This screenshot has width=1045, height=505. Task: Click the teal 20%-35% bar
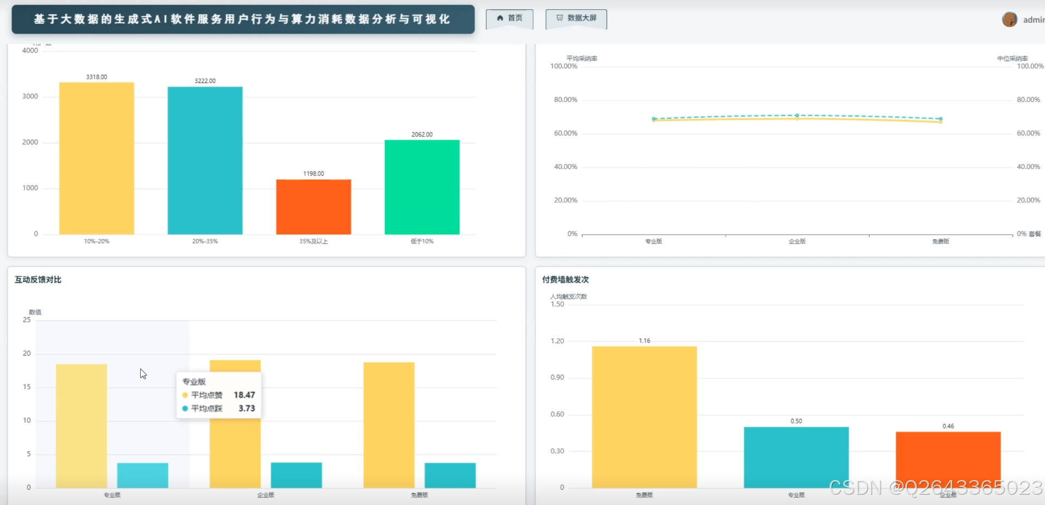[205, 161]
